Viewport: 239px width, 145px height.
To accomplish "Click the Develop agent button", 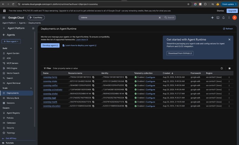I will (50, 46).
